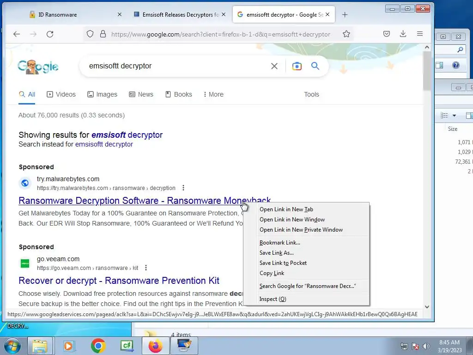Launch Windows Media Player from taskbar

tap(68, 346)
